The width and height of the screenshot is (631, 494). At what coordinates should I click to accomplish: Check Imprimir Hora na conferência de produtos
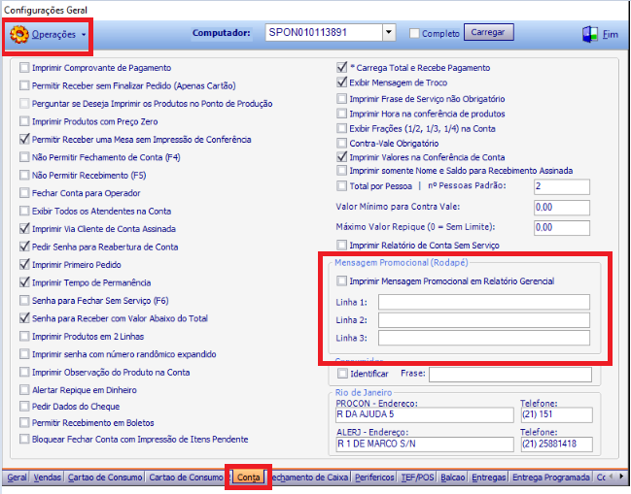point(341,114)
